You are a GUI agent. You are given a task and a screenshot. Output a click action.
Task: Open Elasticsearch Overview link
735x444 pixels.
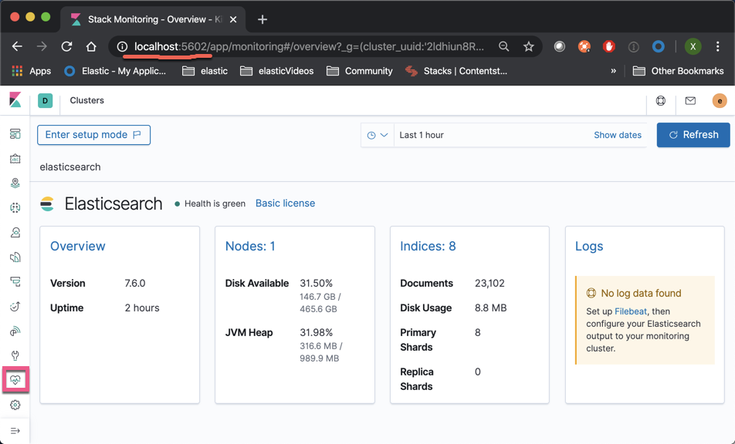78,246
